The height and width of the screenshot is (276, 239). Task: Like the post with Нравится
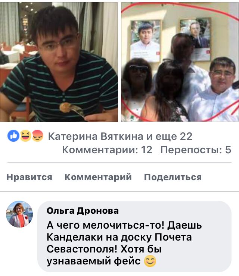pos(29,177)
